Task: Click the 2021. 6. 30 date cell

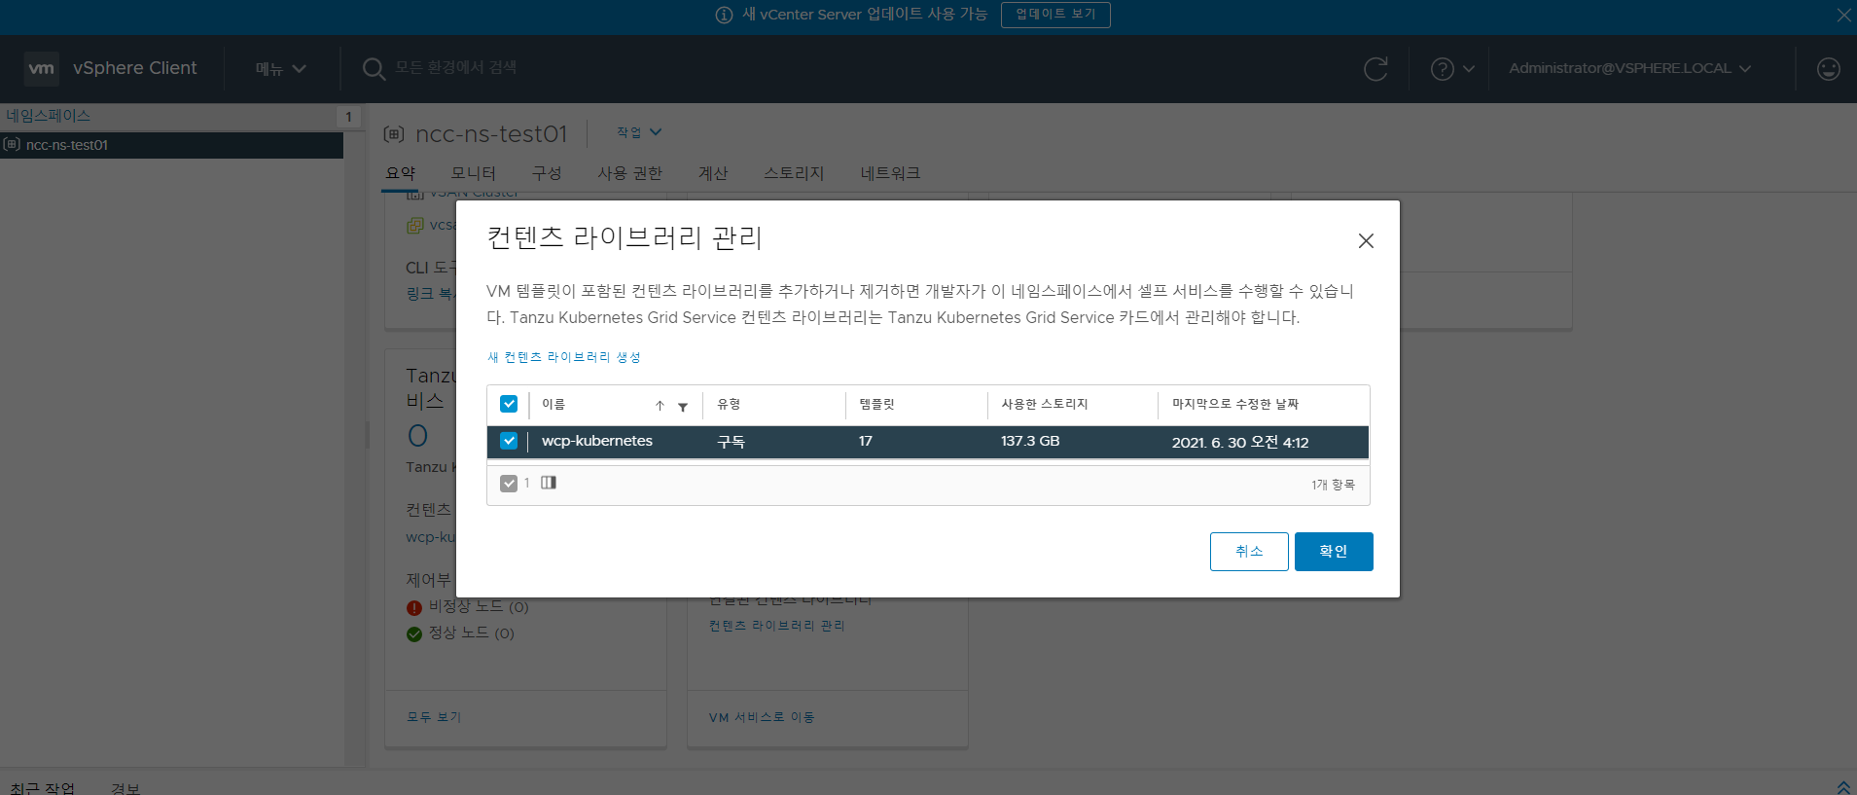Action: point(1240,442)
